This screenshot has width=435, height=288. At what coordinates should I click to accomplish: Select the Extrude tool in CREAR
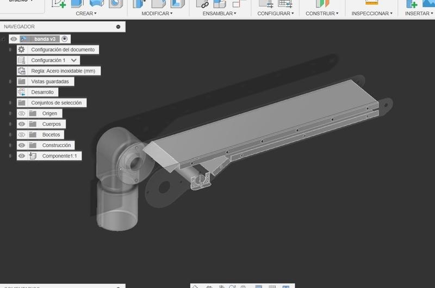77,4
